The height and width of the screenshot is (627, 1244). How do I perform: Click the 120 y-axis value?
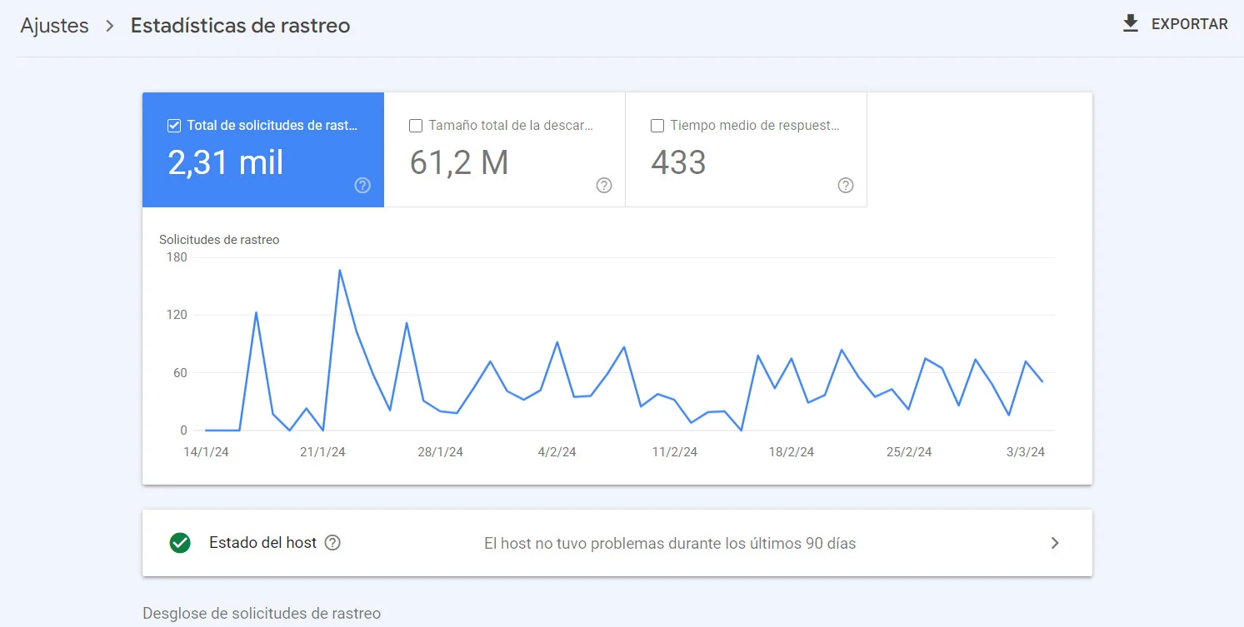point(177,315)
